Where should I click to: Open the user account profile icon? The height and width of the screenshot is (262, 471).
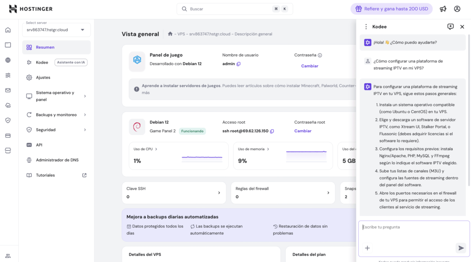pos(457,9)
